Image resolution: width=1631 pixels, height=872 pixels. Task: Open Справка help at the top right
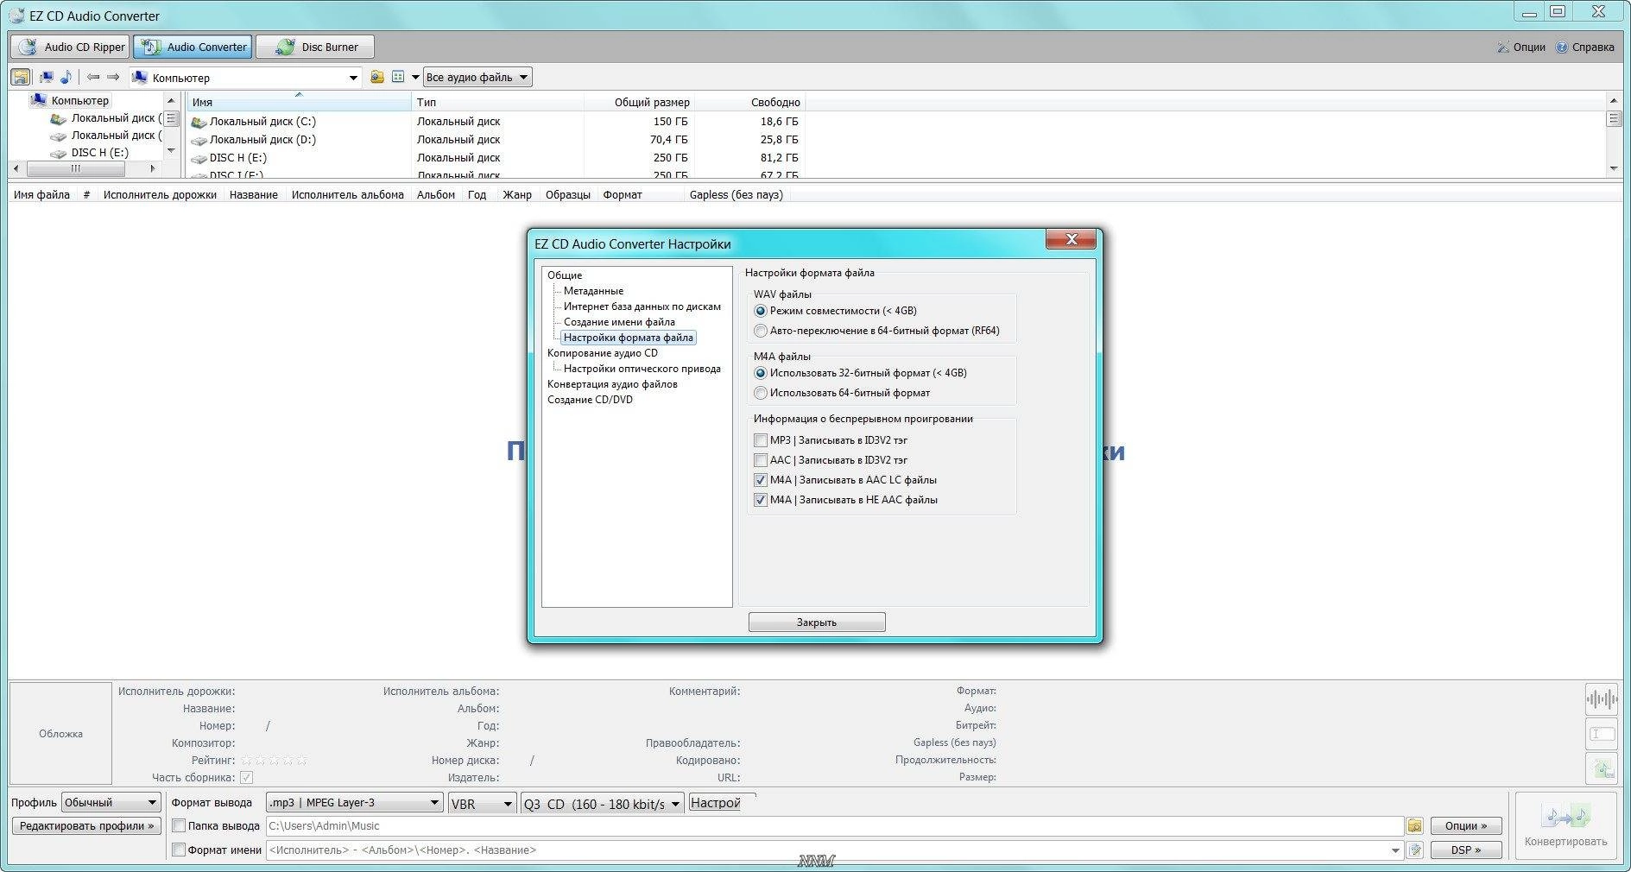click(x=1585, y=47)
